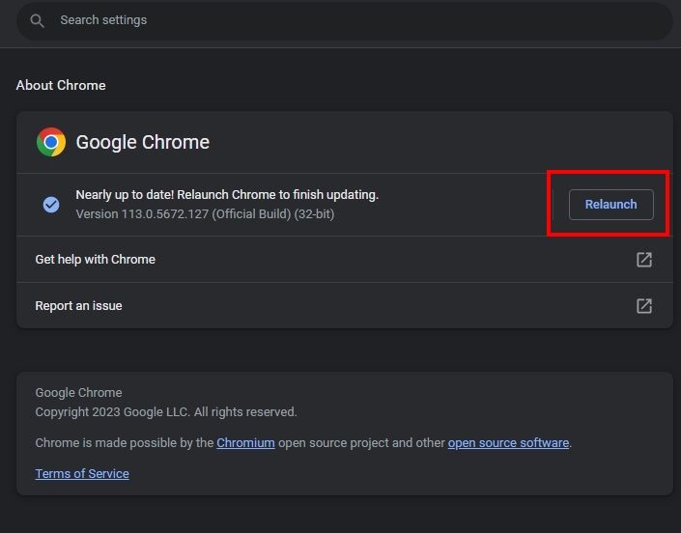Open the Terms of Service link

82,473
